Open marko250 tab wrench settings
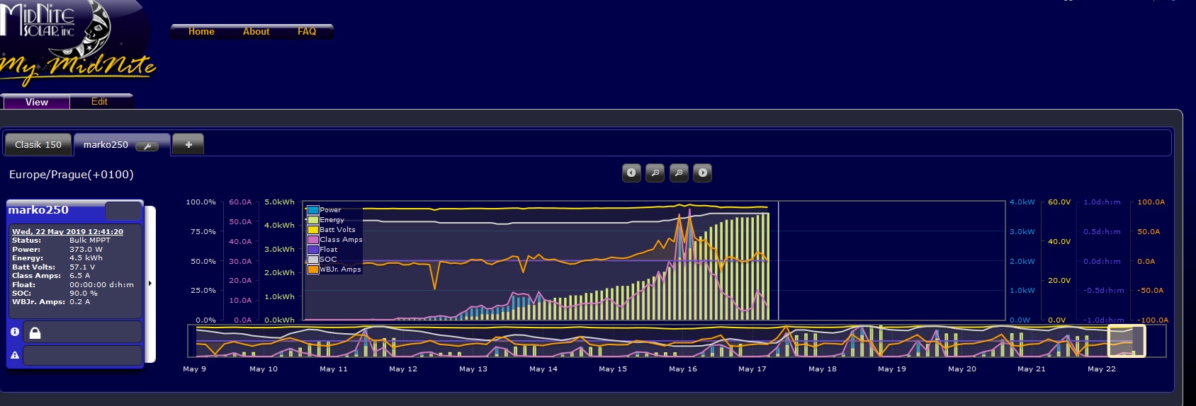The width and height of the screenshot is (1196, 406). [x=147, y=146]
